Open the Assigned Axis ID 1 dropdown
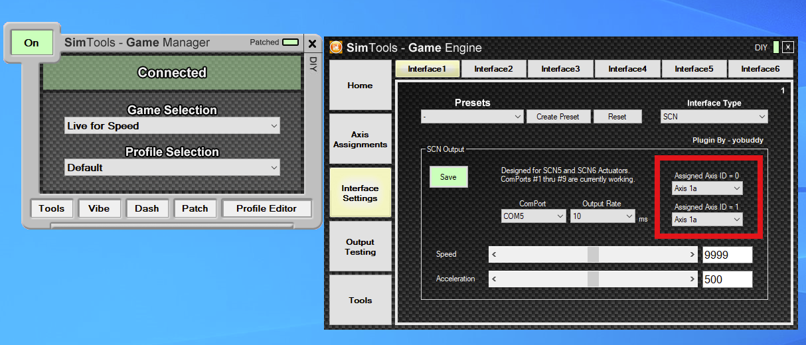 (x=707, y=219)
